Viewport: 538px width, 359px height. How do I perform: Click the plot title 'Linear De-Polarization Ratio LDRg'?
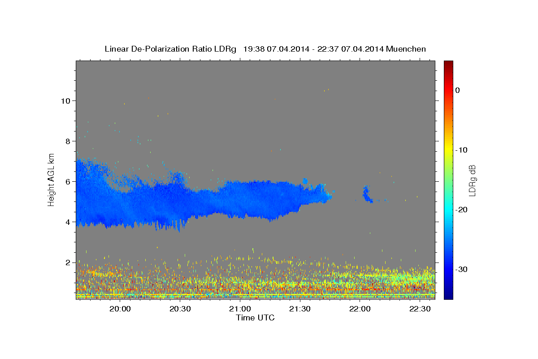[170, 49]
